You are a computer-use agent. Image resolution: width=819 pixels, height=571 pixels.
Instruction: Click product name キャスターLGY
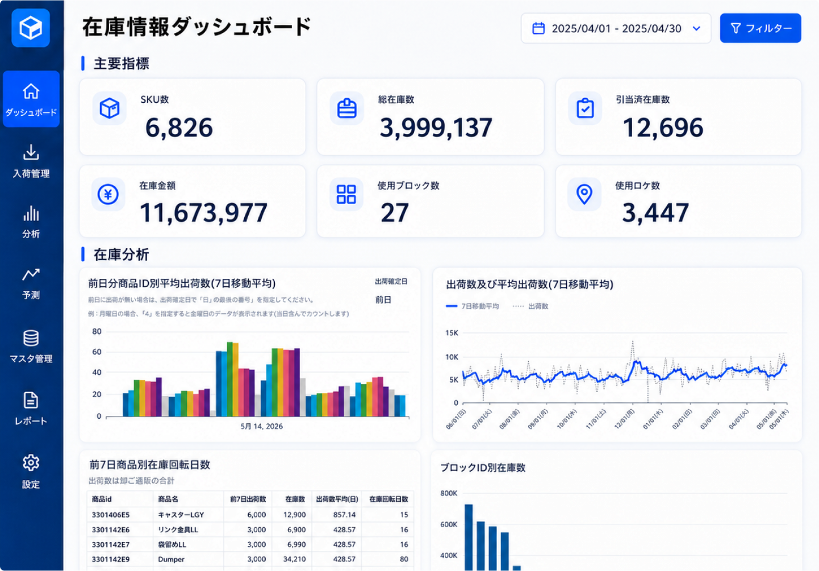(181, 515)
